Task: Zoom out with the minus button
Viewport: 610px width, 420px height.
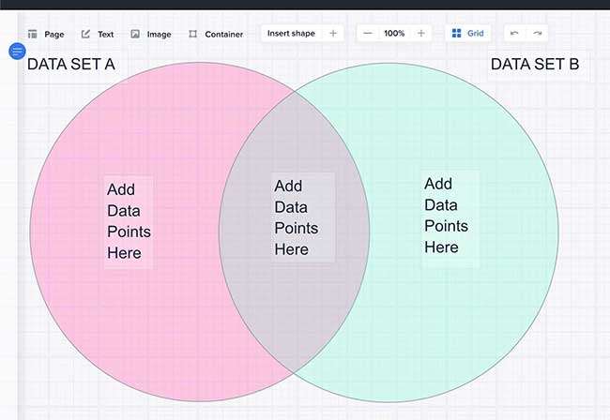Action: (x=368, y=34)
